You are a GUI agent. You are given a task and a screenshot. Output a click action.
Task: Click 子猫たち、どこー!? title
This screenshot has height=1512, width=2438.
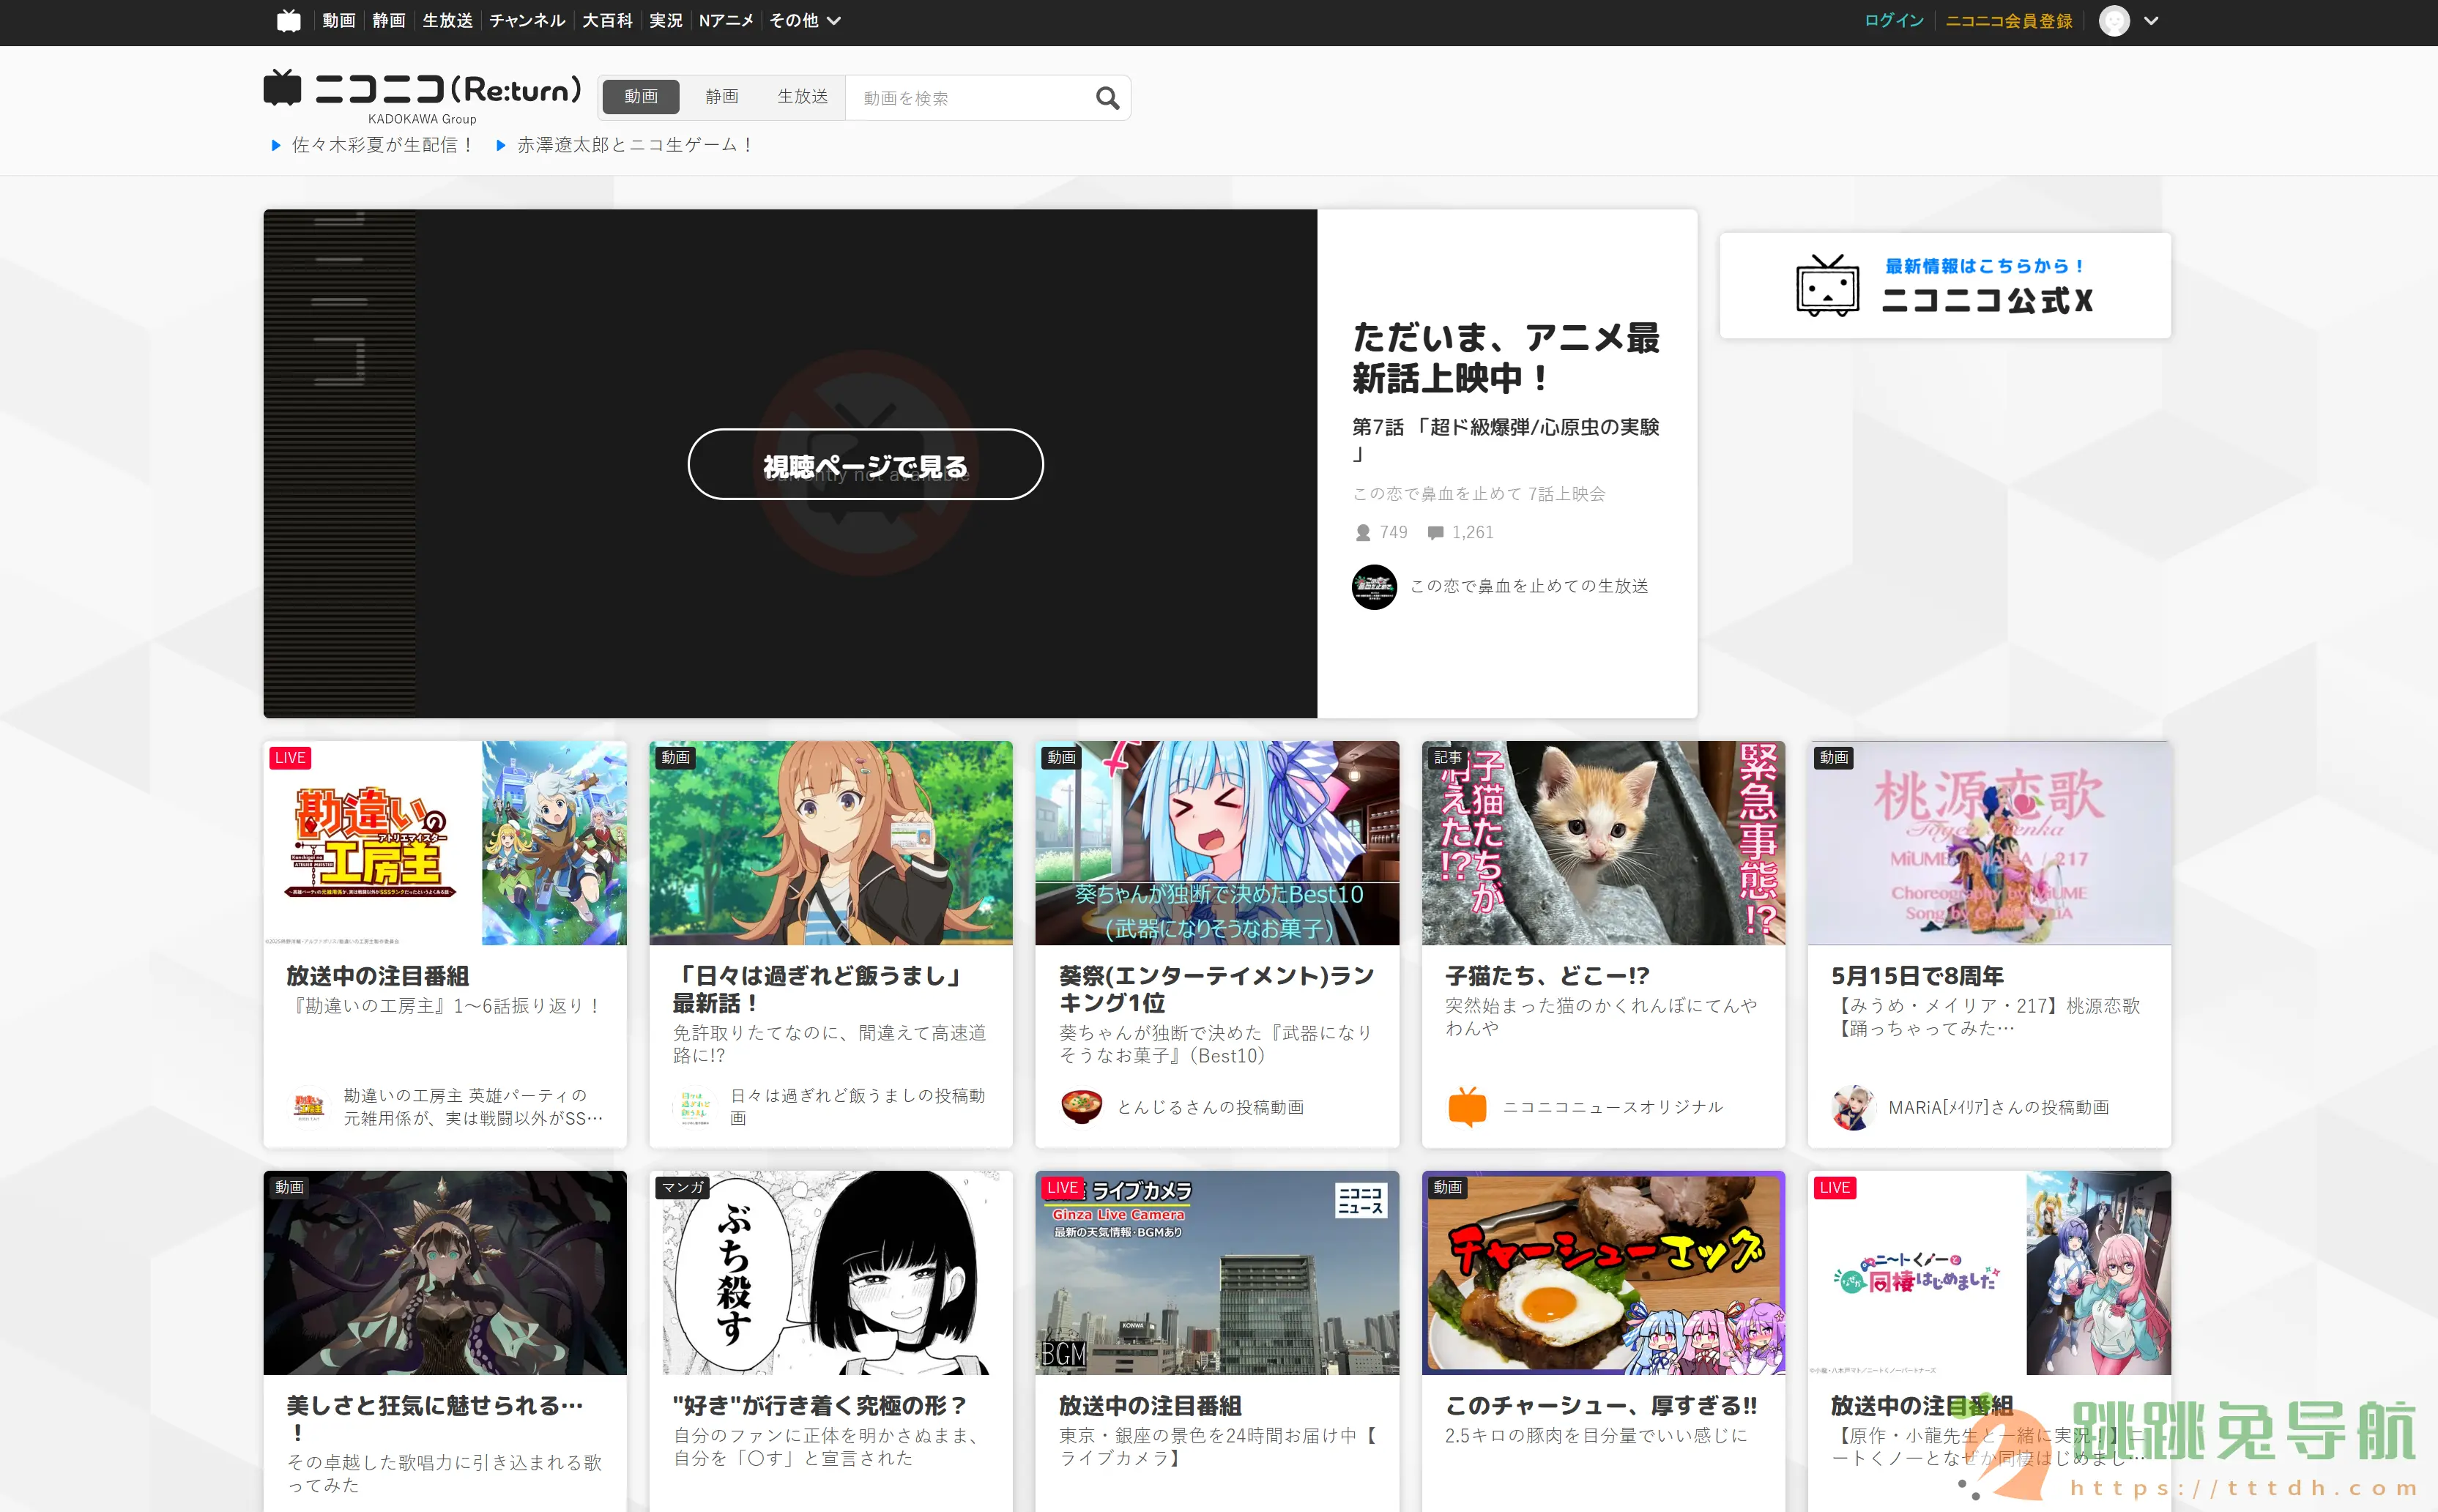coord(1547,976)
